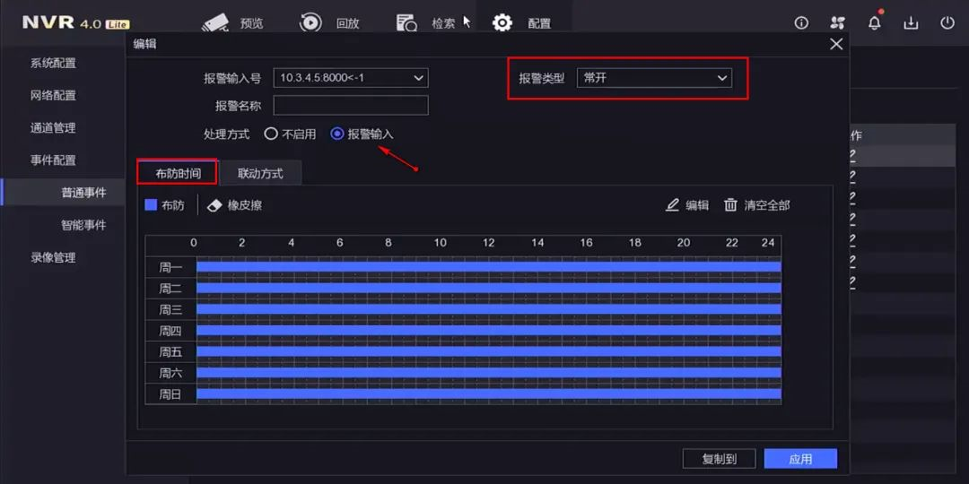Click the 复制到 copy-to button
Viewport: 969px width, 484px height.
pos(719,459)
